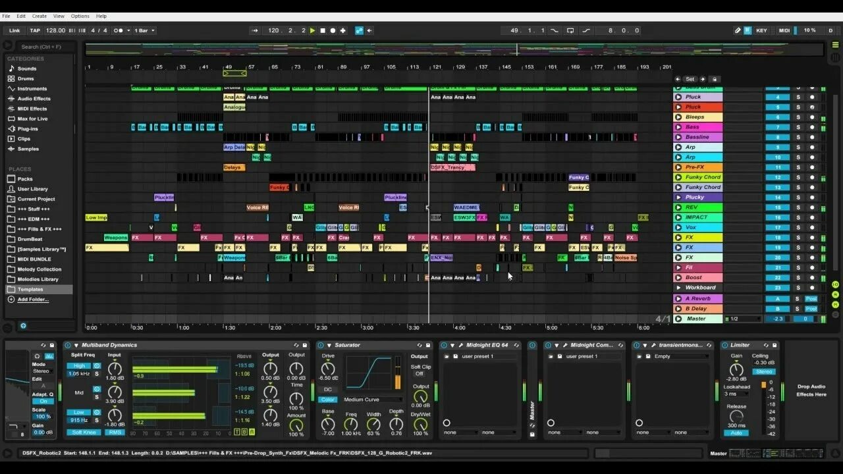Screen dimensions: 843x474
Task: Open the Plug-ins category
Action: [x=28, y=128]
